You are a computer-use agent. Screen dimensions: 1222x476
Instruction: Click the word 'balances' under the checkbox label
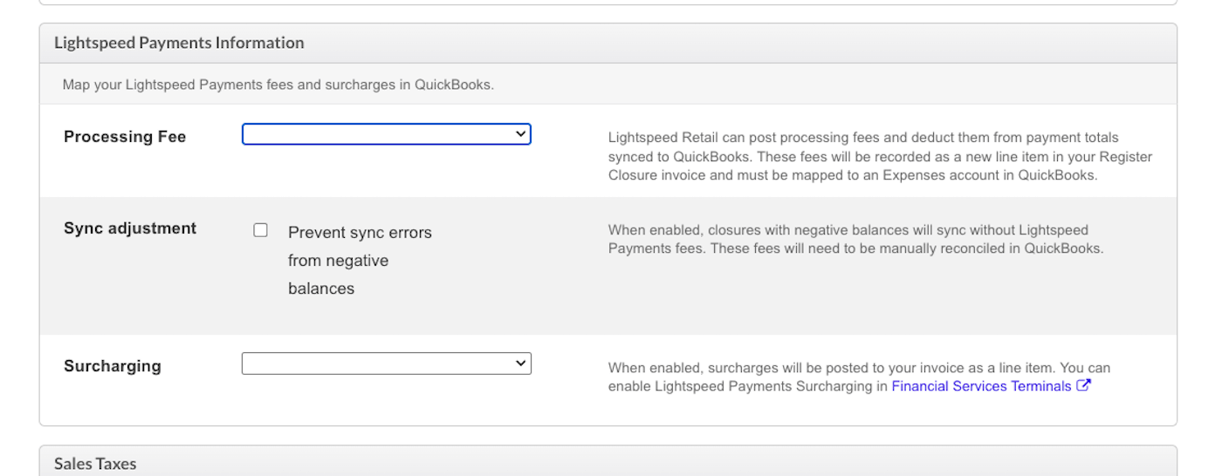pos(321,289)
